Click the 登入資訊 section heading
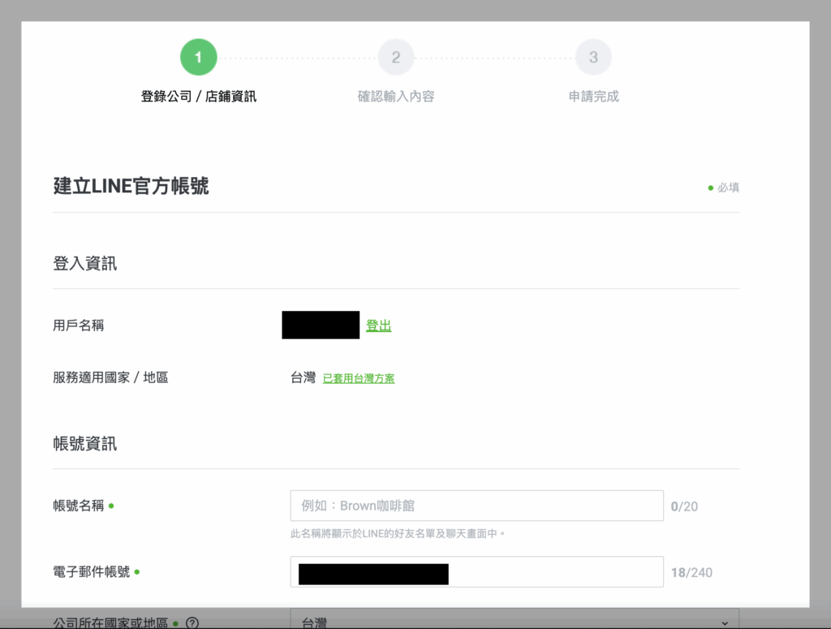 click(84, 263)
